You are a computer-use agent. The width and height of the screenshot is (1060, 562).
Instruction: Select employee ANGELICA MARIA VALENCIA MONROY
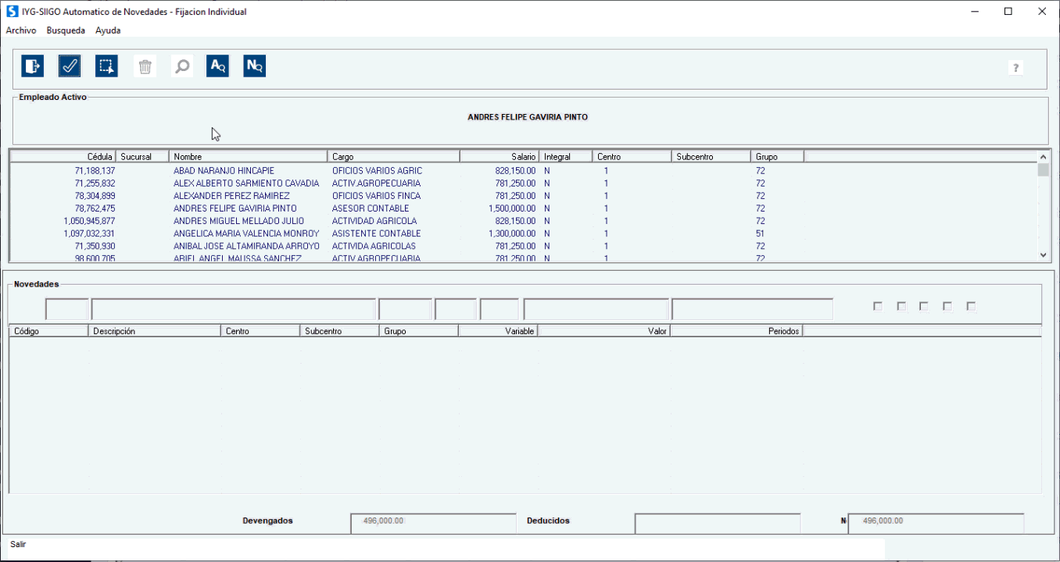pyautogui.click(x=246, y=233)
